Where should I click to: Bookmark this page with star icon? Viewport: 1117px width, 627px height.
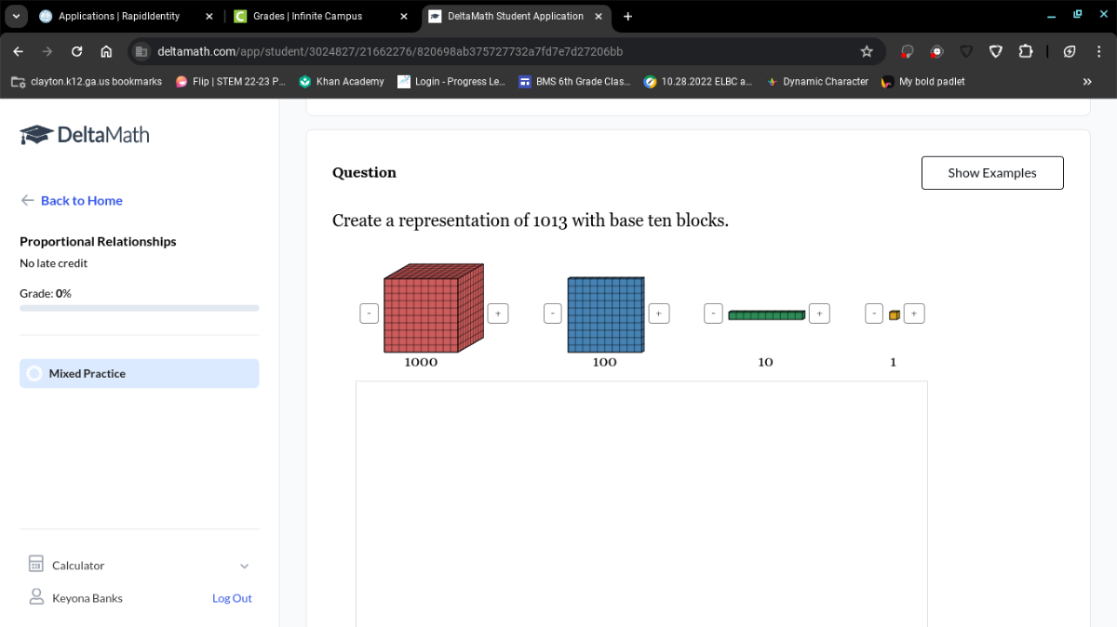(867, 51)
